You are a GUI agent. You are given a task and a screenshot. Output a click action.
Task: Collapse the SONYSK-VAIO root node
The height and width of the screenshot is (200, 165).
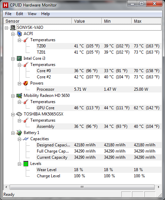click(7, 28)
